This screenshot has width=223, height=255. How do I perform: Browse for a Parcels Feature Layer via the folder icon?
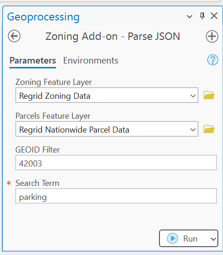pos(209,129)
